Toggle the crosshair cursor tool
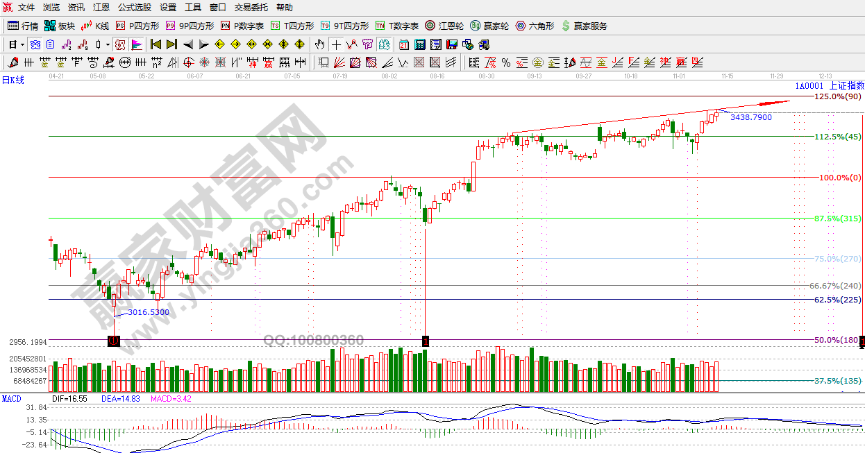The image size is (865, 453). pos(336,44)
